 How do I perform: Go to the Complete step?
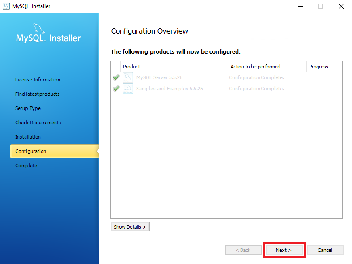26,166
